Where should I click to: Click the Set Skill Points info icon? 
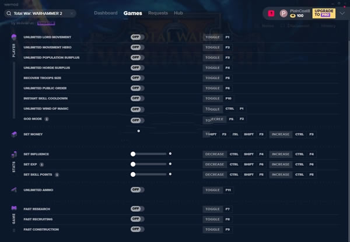(x=57, y=175)
